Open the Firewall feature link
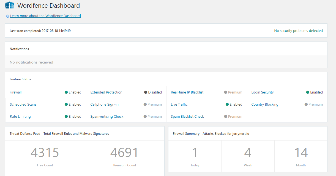 [x=15, y=92]
